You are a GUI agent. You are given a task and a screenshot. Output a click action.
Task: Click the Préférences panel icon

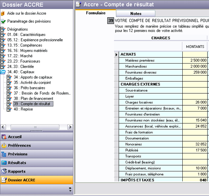(4, 145)
